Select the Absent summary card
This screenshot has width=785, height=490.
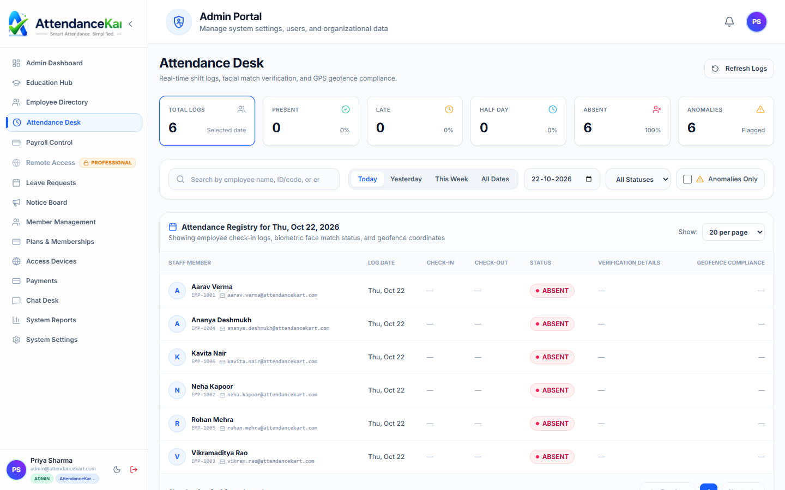point(622,121)
